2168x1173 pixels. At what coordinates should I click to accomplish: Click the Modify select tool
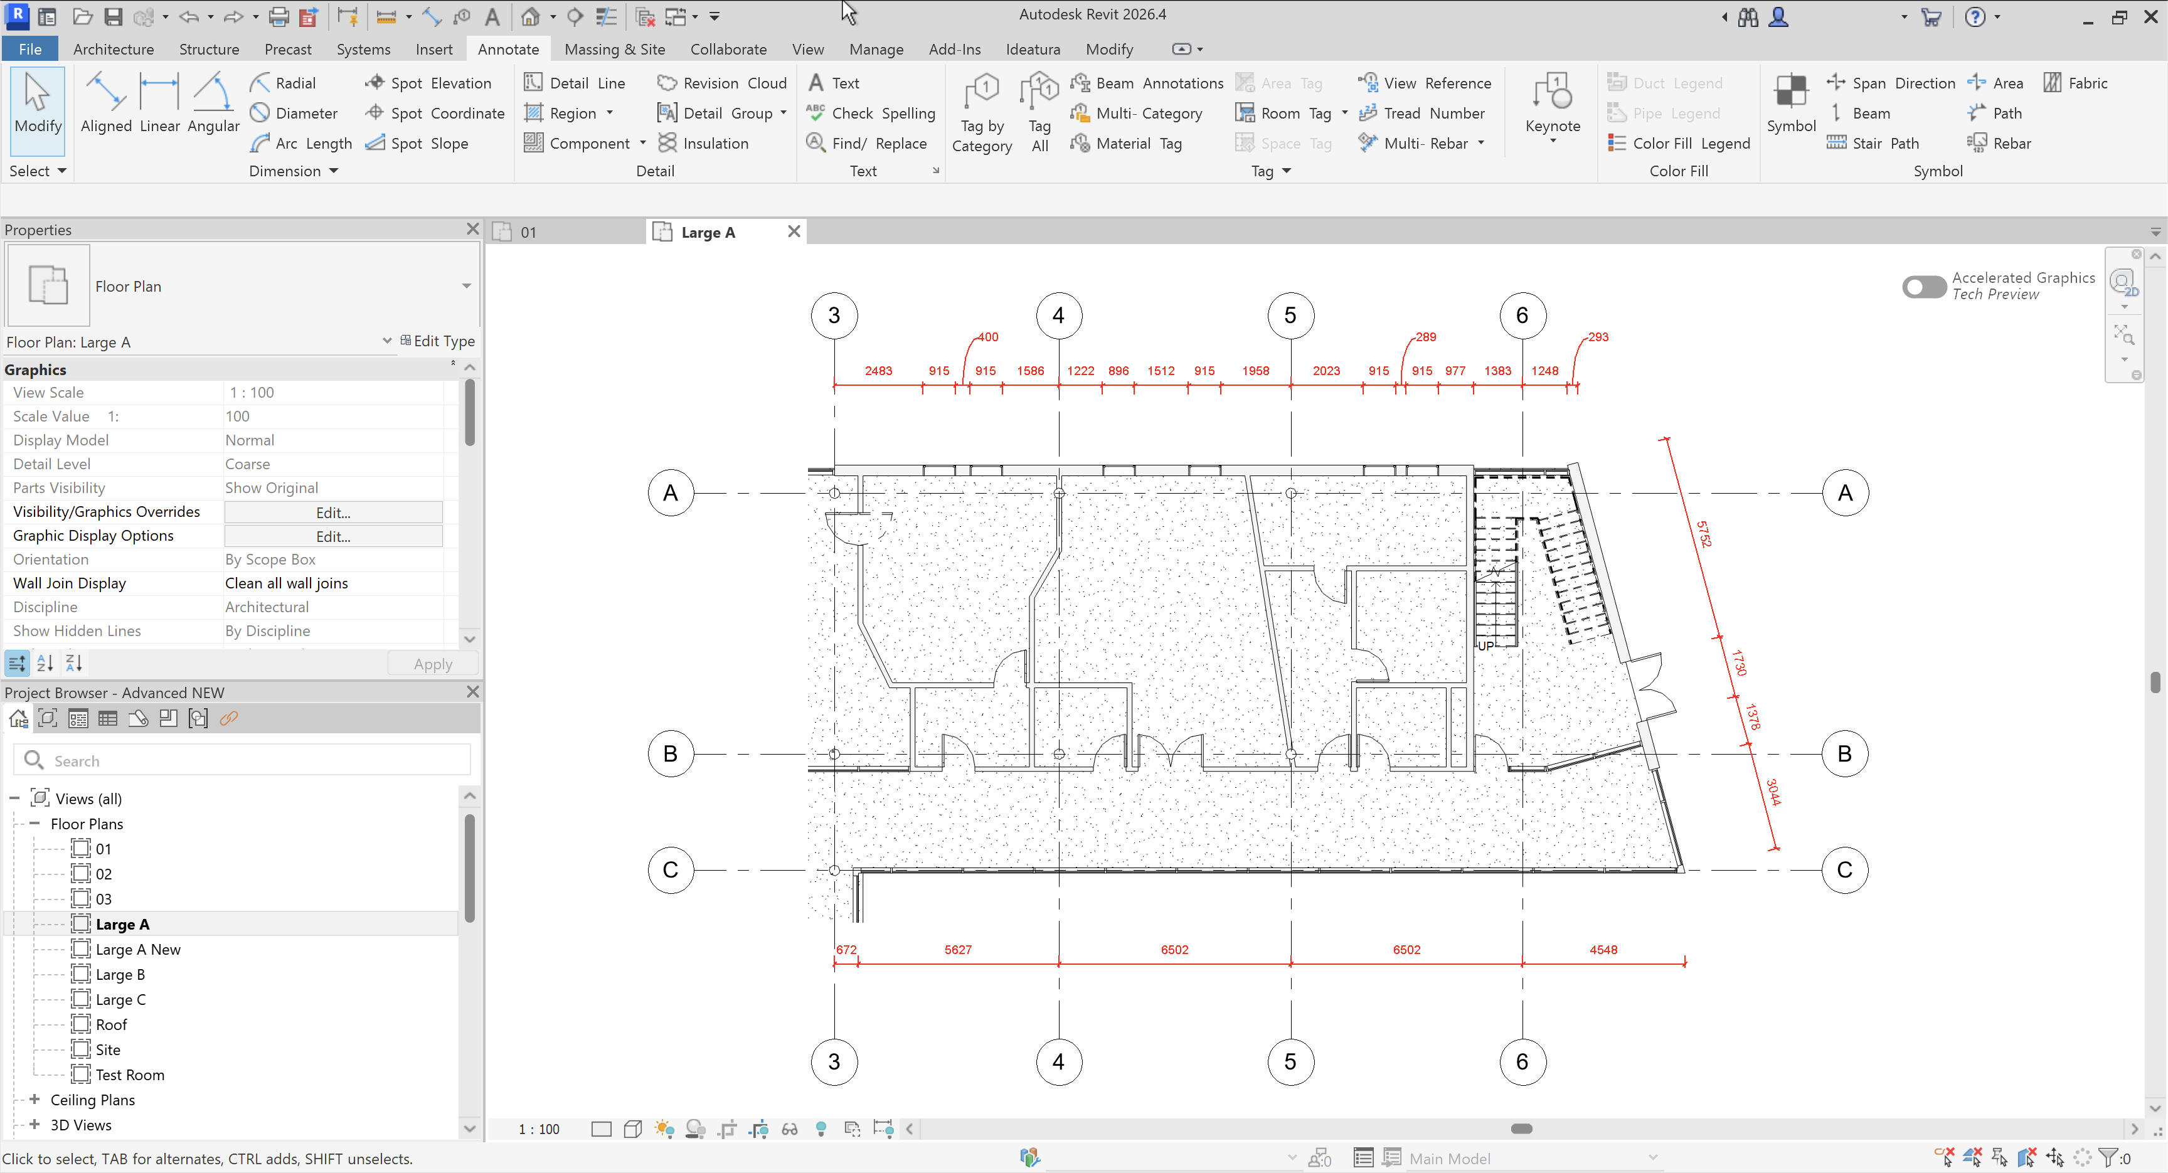38,111
